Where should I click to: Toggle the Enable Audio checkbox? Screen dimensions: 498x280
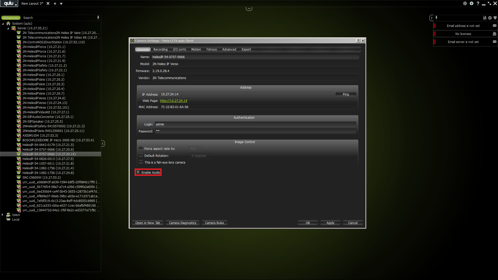tap(138, 172)
